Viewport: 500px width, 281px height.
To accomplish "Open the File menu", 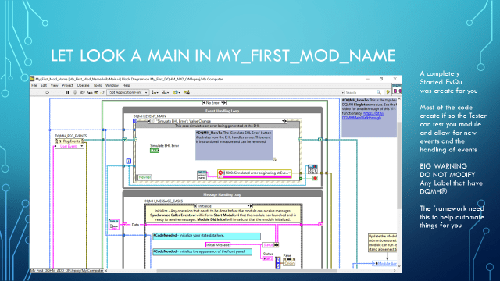I will (x=34, y=85).
